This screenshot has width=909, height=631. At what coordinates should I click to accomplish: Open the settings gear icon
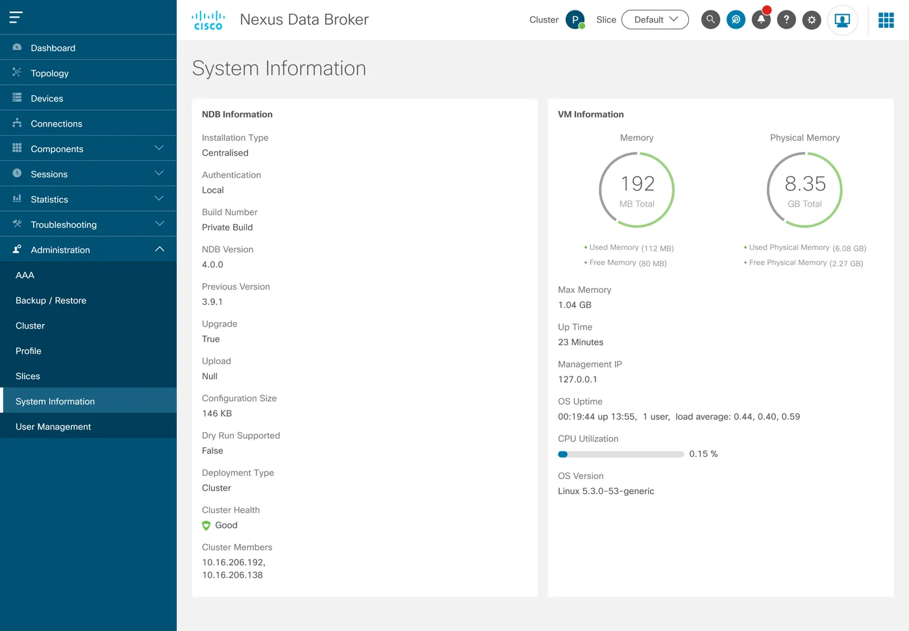[812, 19]
